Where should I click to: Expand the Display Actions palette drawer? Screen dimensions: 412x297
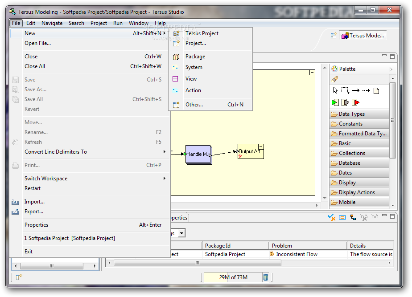[359, 192]
